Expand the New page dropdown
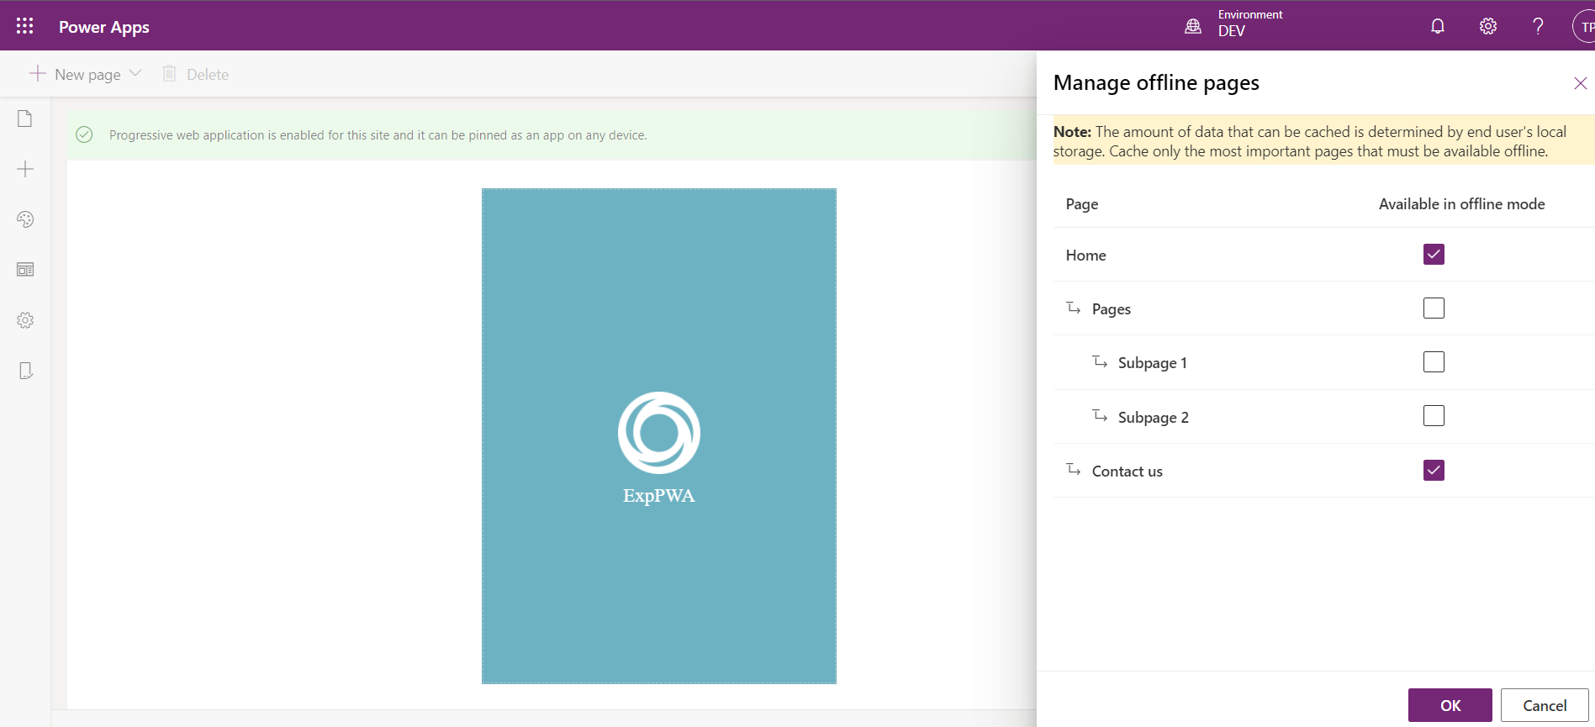1595x727 pixels. click(x=135, y=74)
